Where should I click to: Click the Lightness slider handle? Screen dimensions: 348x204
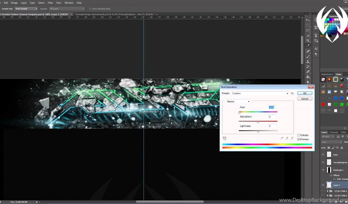[x=258, y=132]
